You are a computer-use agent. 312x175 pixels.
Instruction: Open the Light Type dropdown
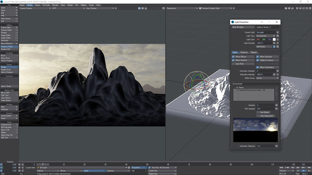click(x=266, y=36)
